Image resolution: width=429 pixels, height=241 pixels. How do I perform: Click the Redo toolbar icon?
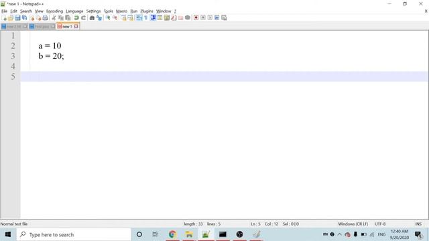83,18
